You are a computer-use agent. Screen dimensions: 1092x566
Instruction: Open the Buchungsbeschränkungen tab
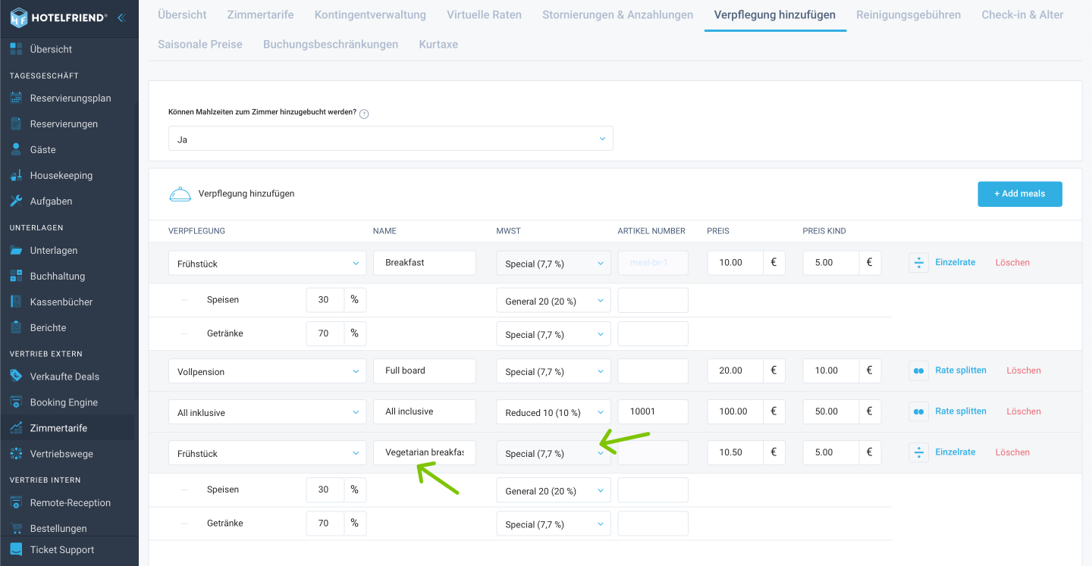click(331, 45)
